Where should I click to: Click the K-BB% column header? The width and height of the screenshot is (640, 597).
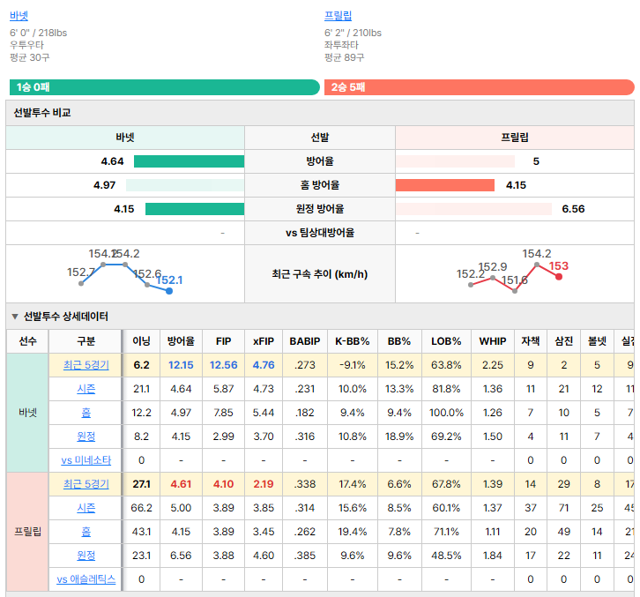pos(353,341)
